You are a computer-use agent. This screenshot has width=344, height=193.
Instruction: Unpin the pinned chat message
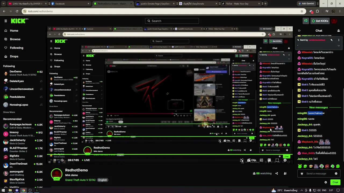click(x=332, y=40)
